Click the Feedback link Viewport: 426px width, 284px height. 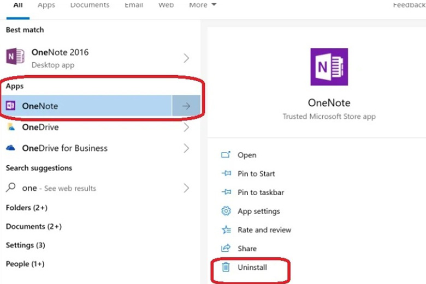[x=409, y=4]
